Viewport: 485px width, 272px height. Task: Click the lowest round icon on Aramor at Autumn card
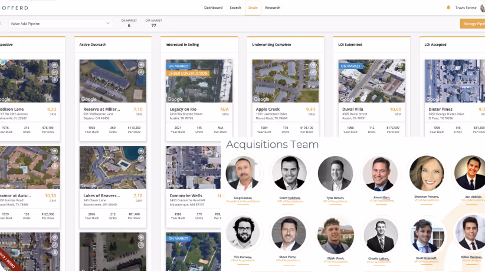(55, 166)
